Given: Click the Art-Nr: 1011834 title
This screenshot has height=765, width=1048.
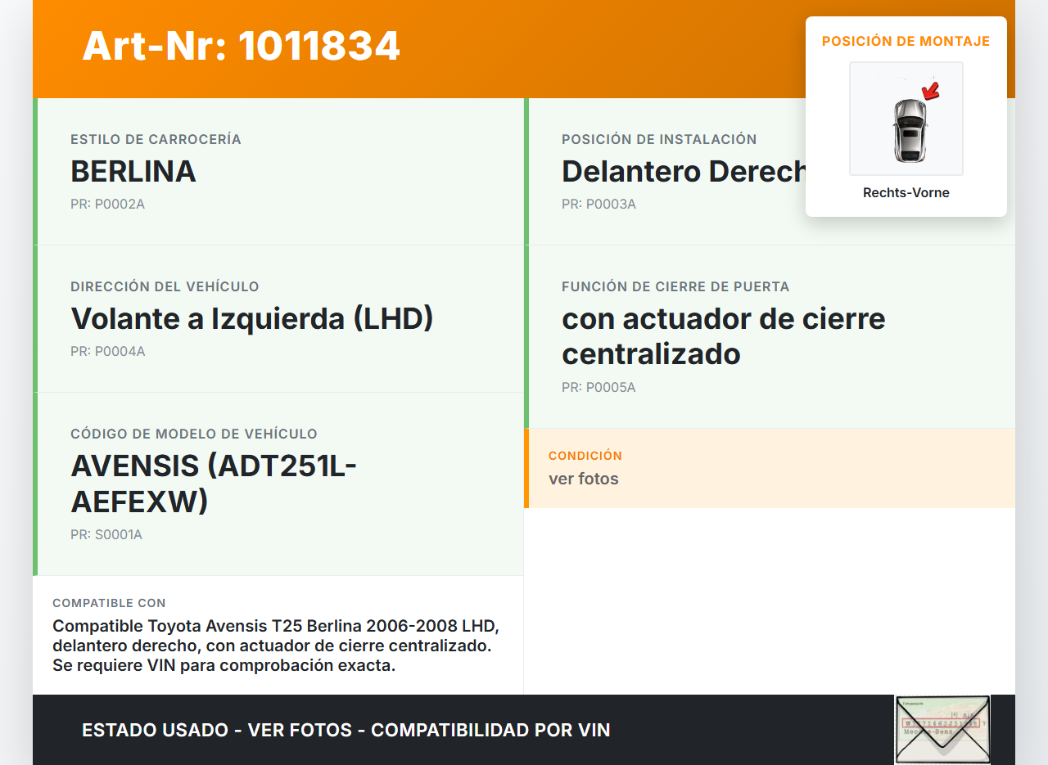Looking at the screenshot, I should 241,46.
